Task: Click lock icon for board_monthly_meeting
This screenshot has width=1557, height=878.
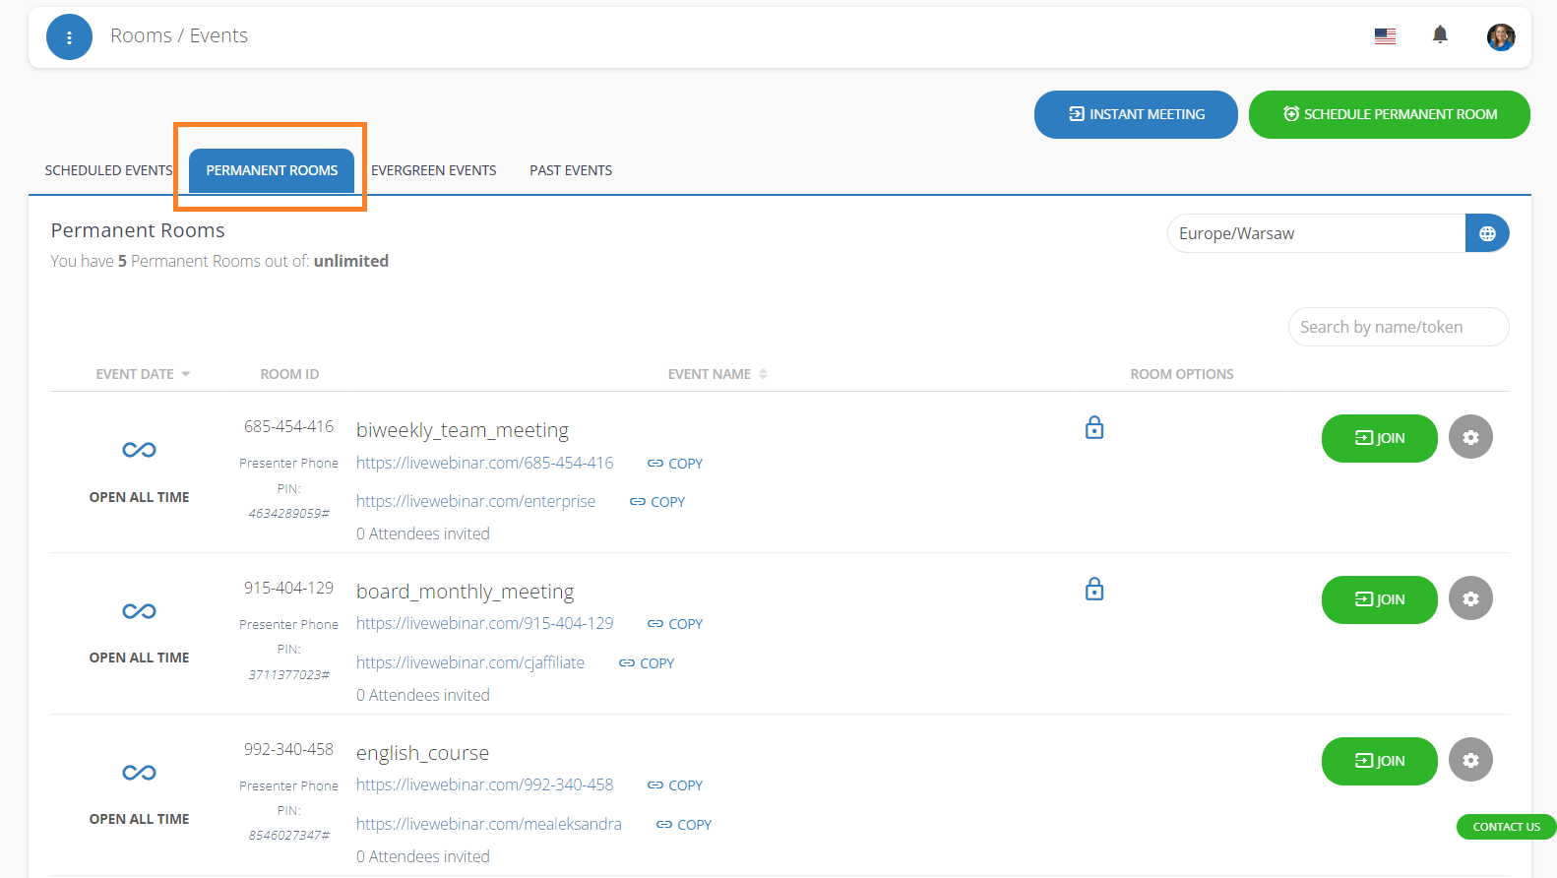Action: tap(1093, 590)
